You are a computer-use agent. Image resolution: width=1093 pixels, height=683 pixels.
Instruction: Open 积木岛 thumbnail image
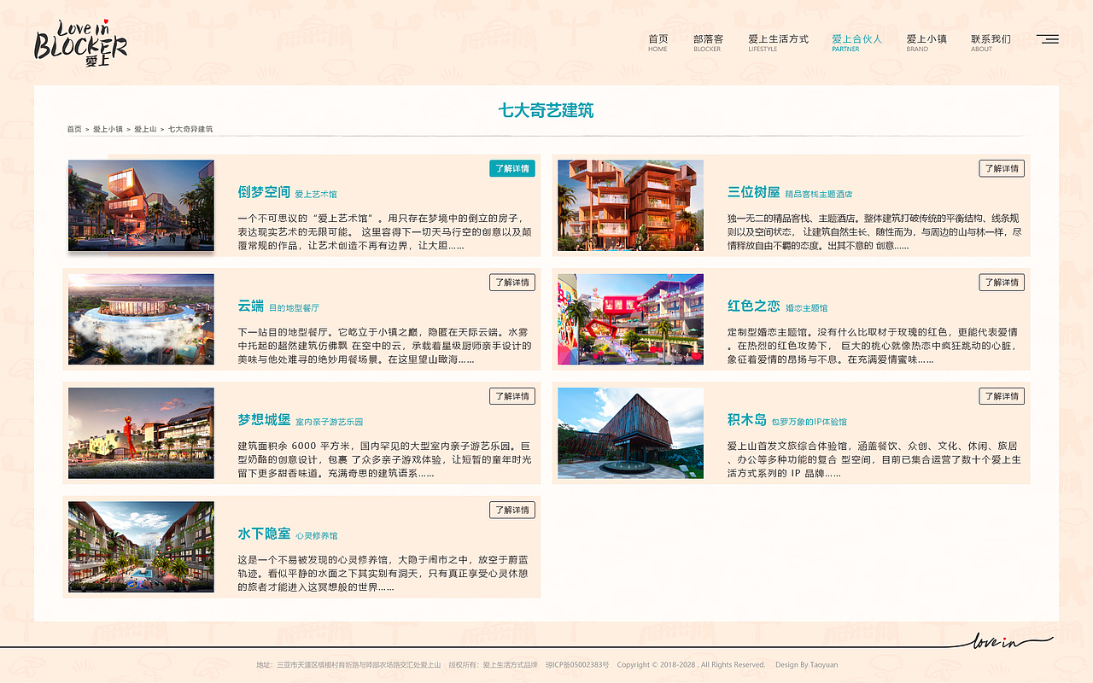[x=630, y=433]
